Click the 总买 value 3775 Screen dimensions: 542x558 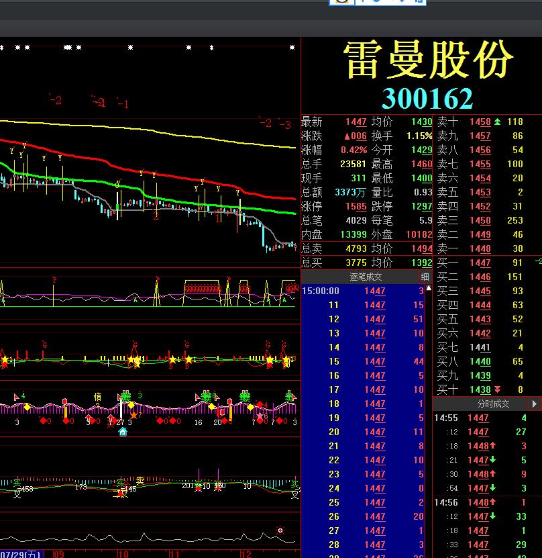pyautogui.click(x=356, y=263)
